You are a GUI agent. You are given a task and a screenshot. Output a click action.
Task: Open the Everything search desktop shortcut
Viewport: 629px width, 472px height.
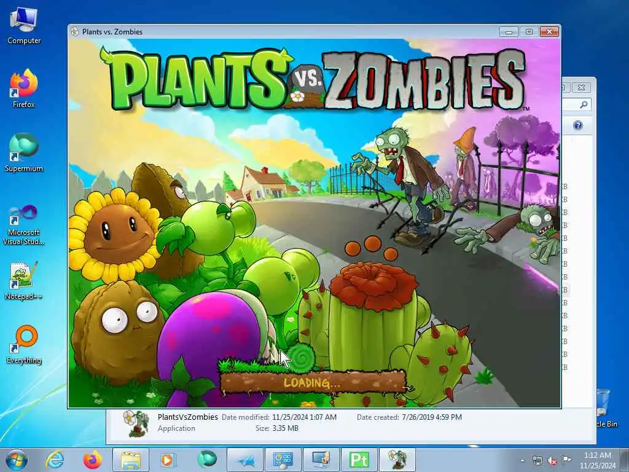coord(24,345)
